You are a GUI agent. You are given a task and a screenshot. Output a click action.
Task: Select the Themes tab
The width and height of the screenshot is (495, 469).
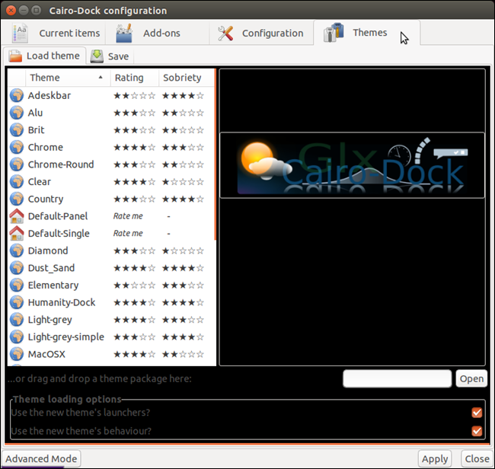[x=366, y=33]
